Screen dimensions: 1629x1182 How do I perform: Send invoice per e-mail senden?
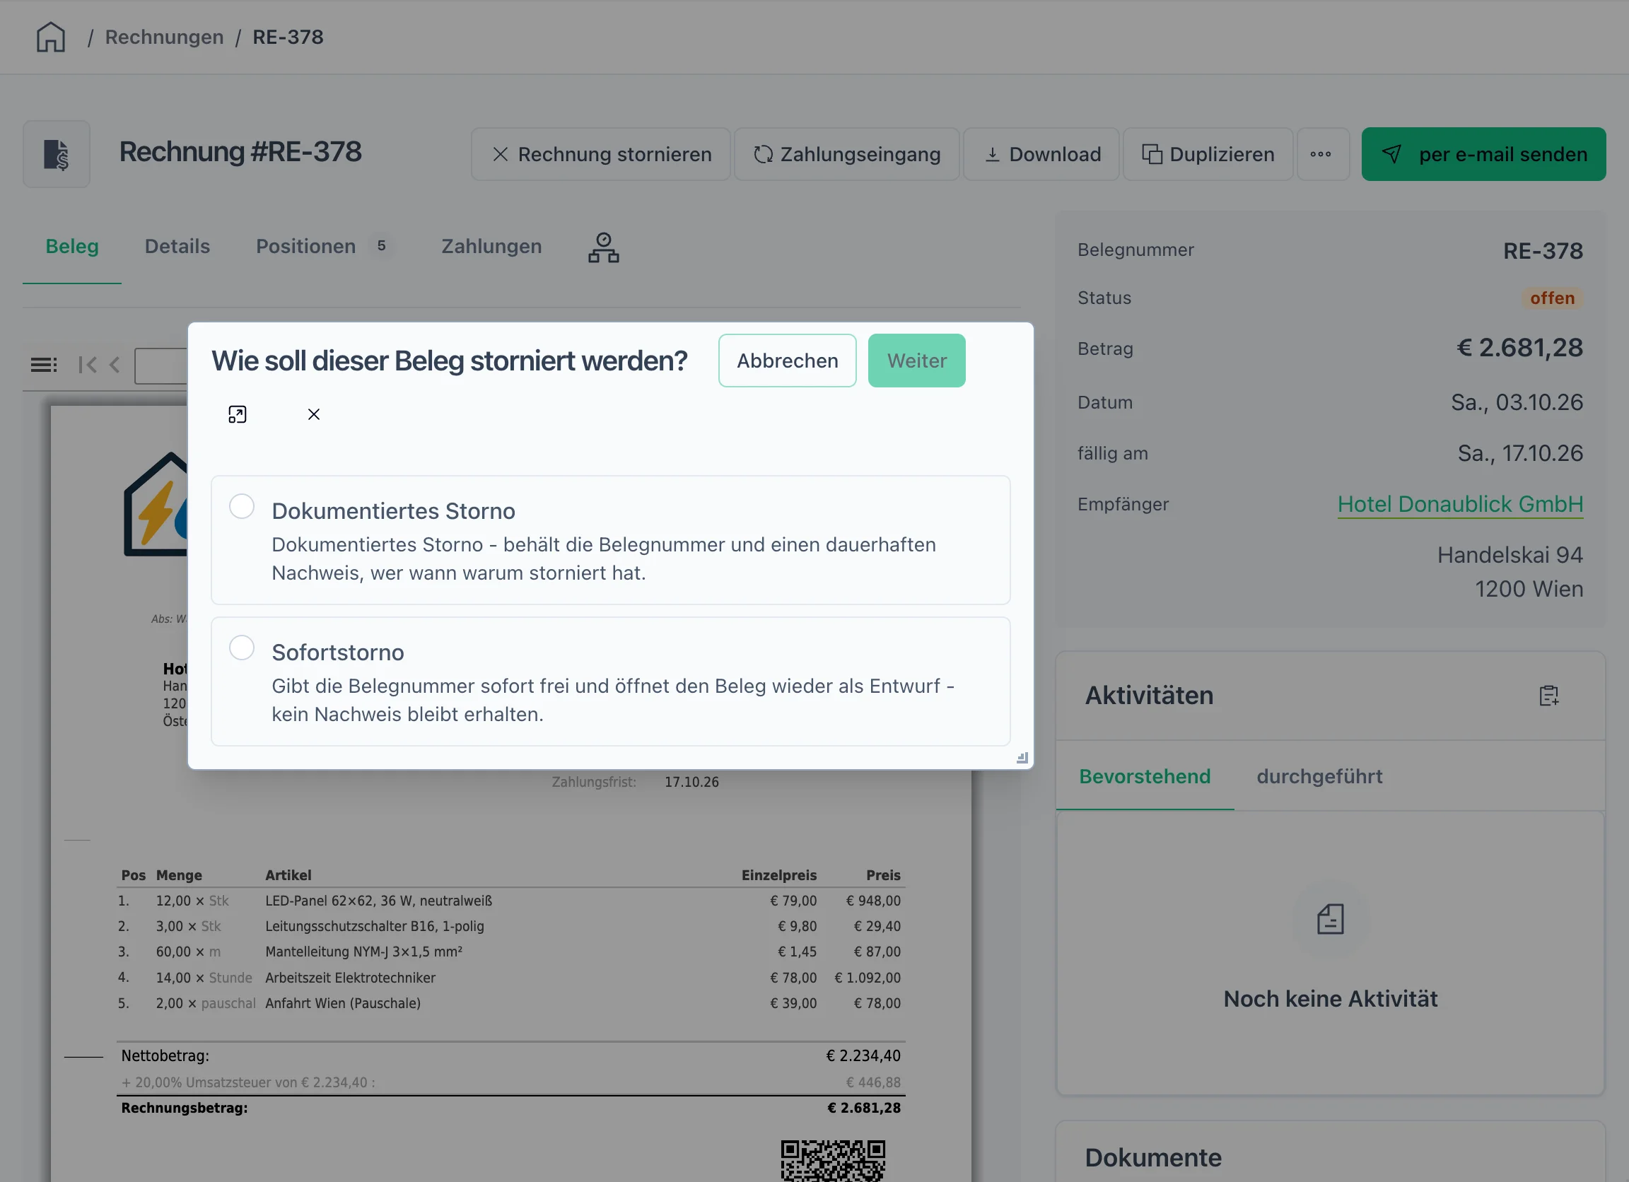1483,153
